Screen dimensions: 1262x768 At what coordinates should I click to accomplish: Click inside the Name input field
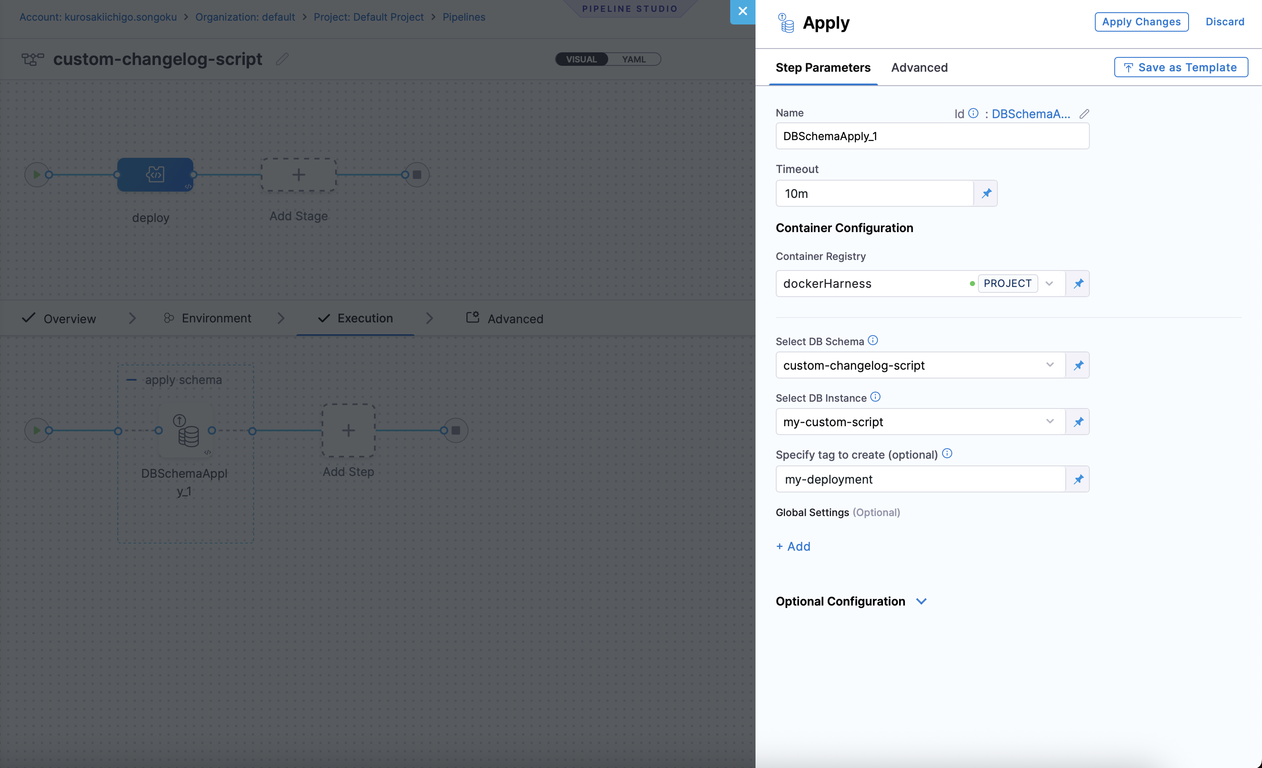point(932,136)
